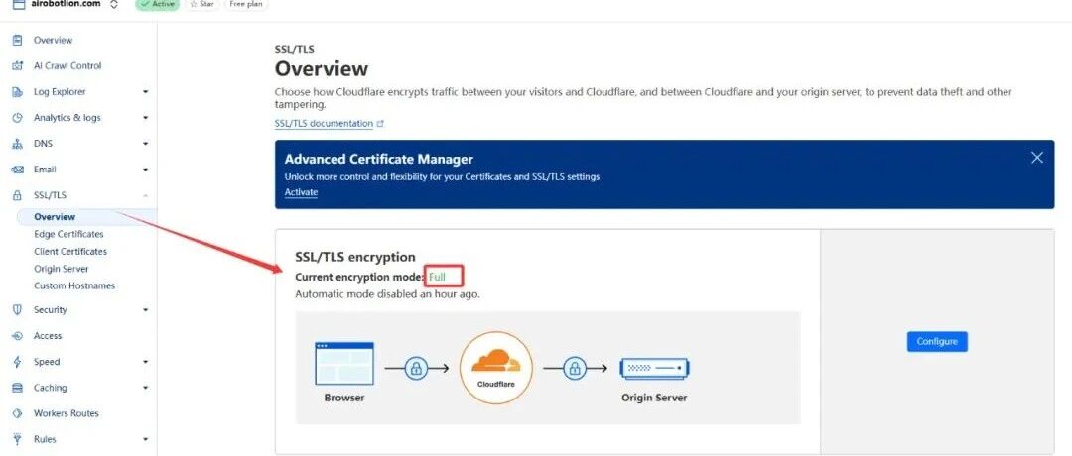
Task: Go to Client Certificates
Action: pos(70,251)
